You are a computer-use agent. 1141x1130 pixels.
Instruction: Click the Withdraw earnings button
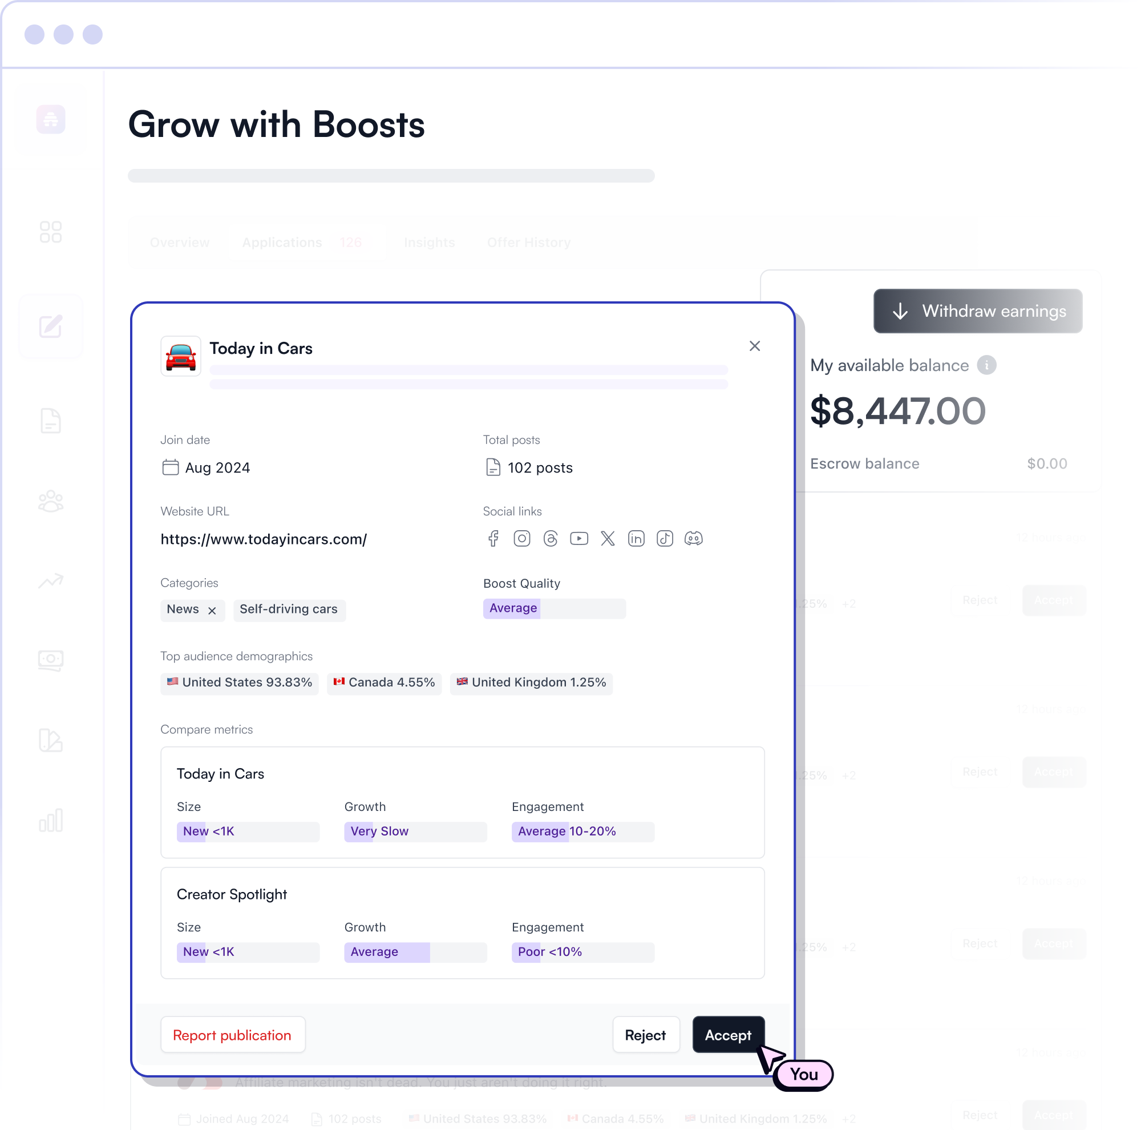point(977,311)
